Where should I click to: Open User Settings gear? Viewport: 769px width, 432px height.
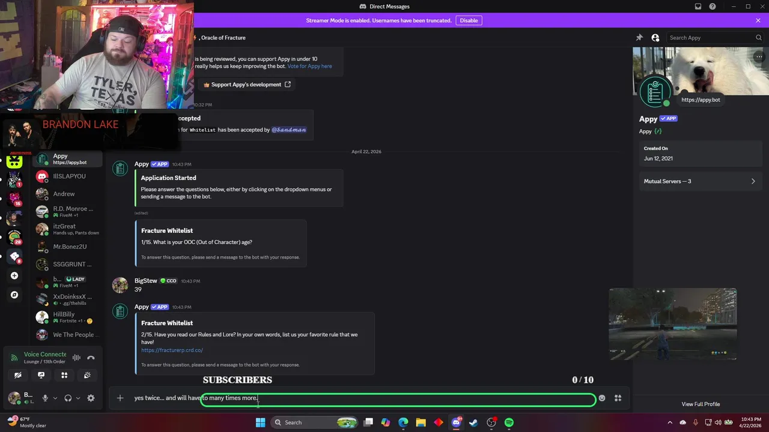coord(91,398)
